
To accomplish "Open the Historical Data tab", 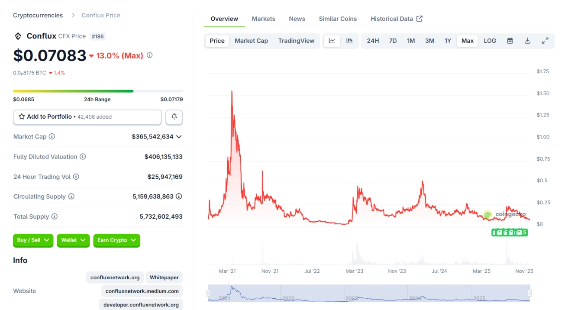I will tap(392, 19).
